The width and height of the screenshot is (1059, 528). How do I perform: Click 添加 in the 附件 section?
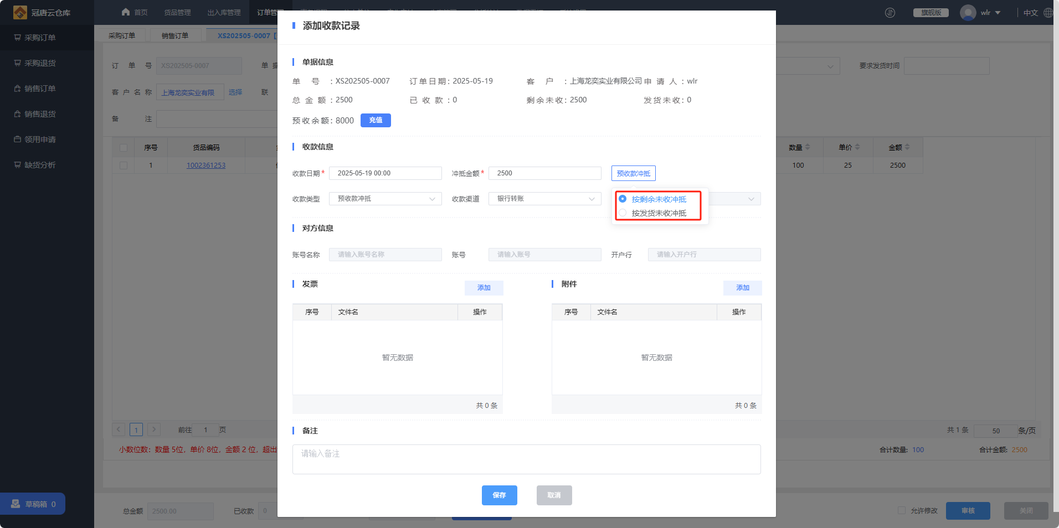[x=743, y=288]
